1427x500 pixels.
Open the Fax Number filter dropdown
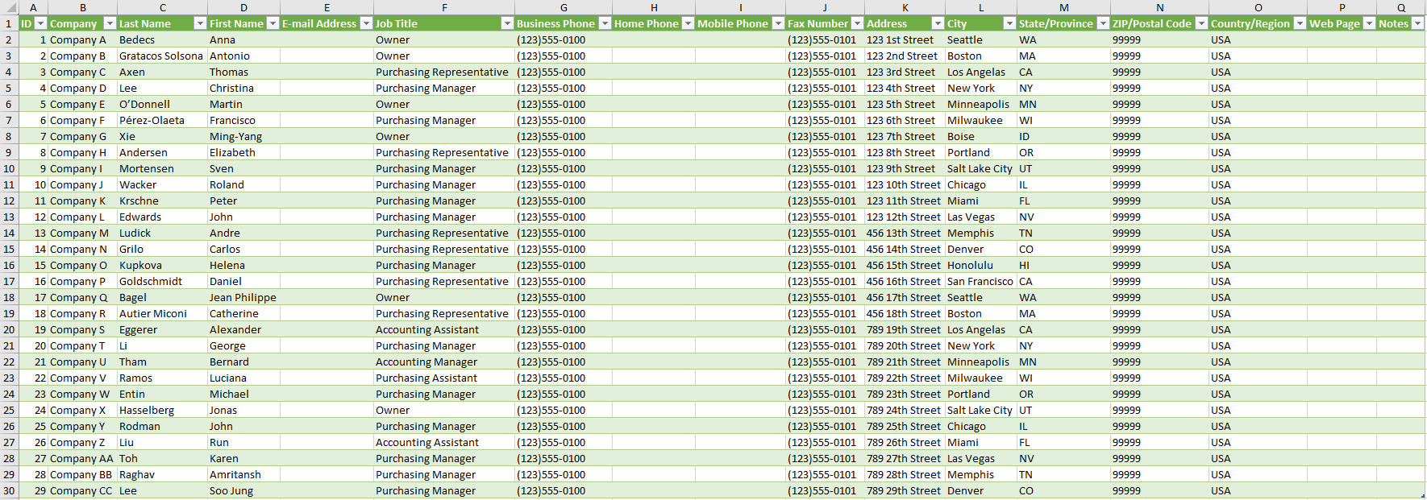coord(857,23)
